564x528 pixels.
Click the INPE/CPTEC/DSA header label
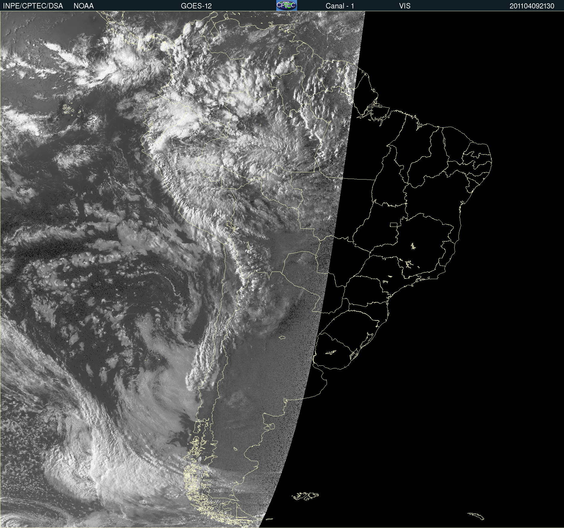click(x=33, y=6)
